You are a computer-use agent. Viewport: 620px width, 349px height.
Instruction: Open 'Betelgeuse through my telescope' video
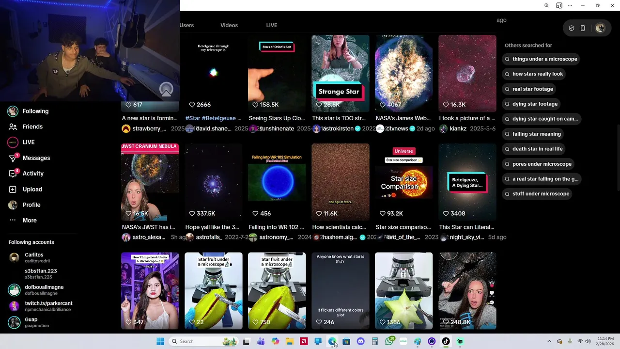213,73
